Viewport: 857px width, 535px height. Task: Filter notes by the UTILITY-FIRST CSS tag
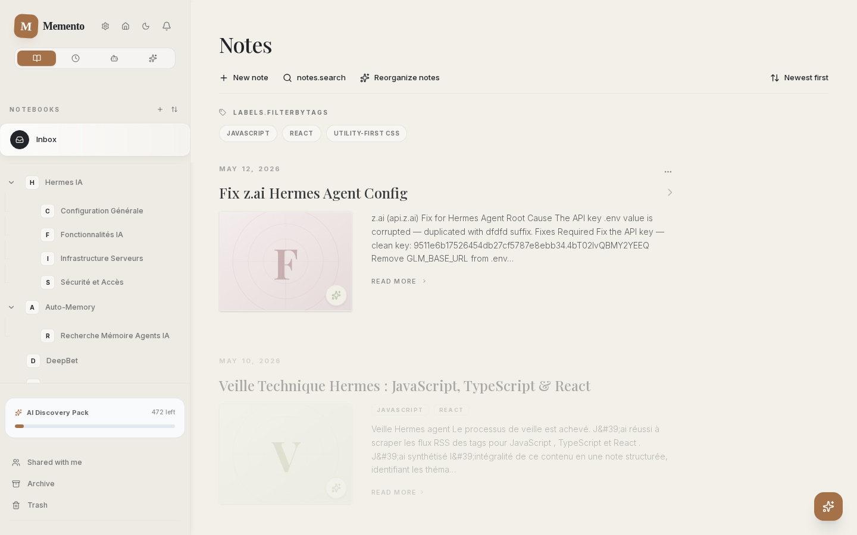pyautogui.click(x=367, y=133)
